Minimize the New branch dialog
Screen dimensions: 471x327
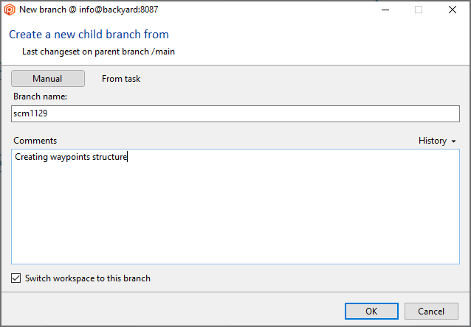coord(385,10)
